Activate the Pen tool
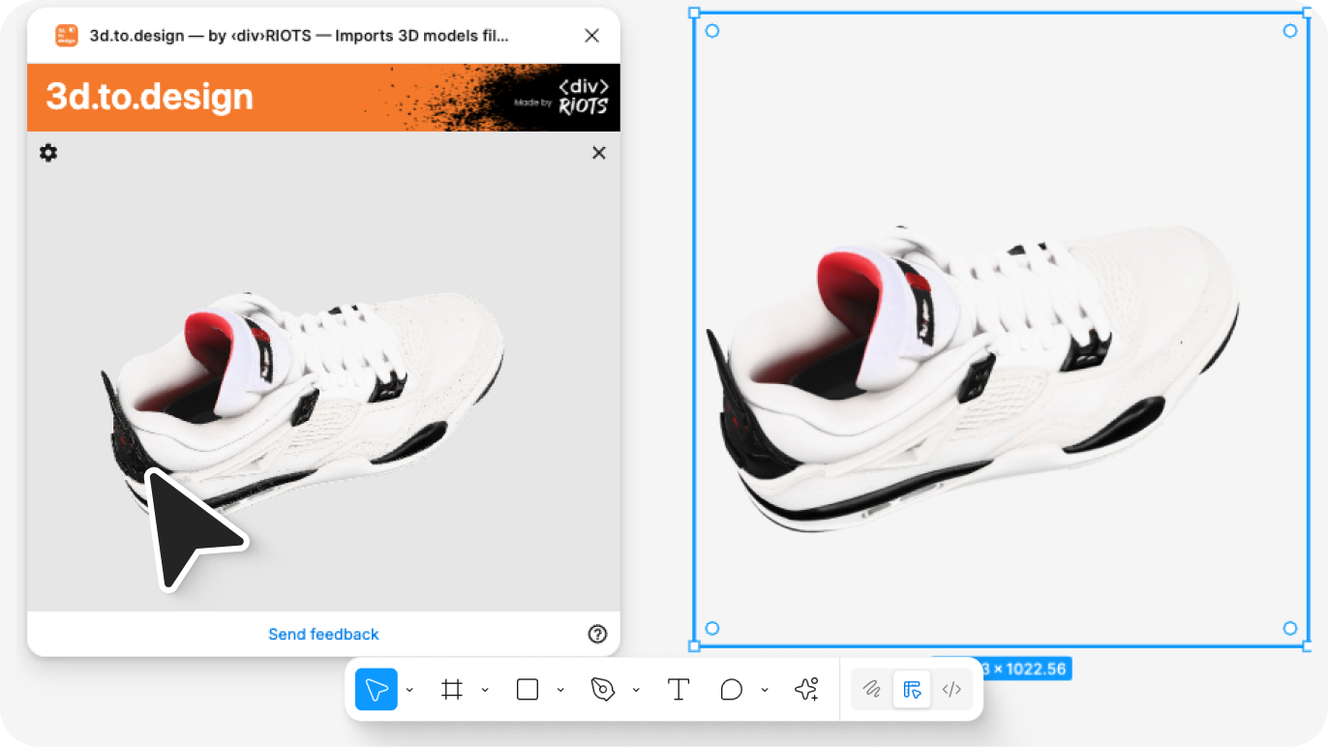Screen dimensions: 1328x747 pyautogui.click(x=603, y=690)
